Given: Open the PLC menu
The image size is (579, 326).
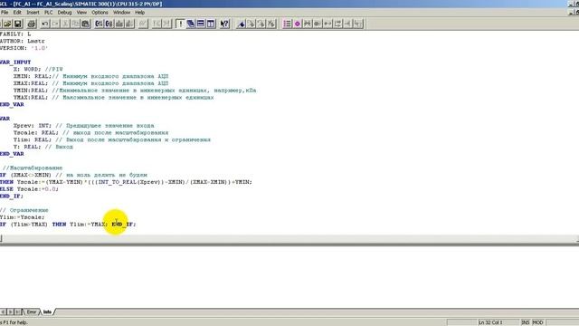Looking at the screenshot, I should tap(48, 12).
